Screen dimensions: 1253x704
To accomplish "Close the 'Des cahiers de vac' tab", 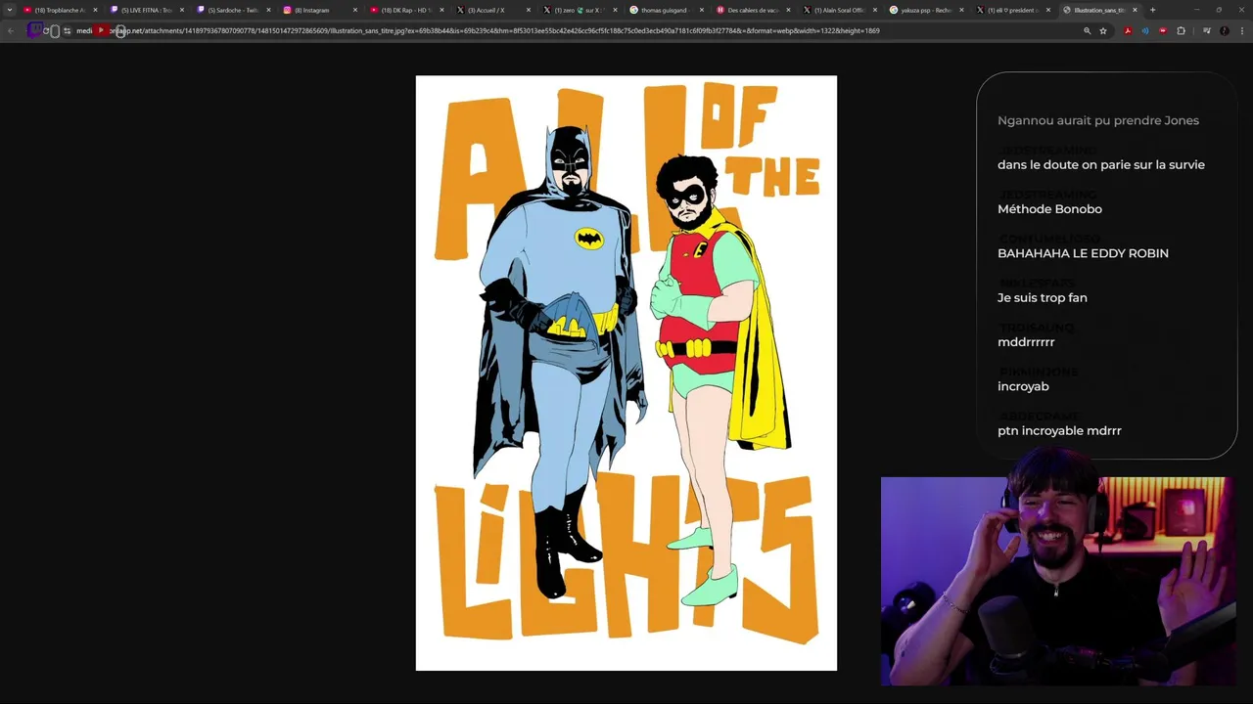I will click(788, 10).
